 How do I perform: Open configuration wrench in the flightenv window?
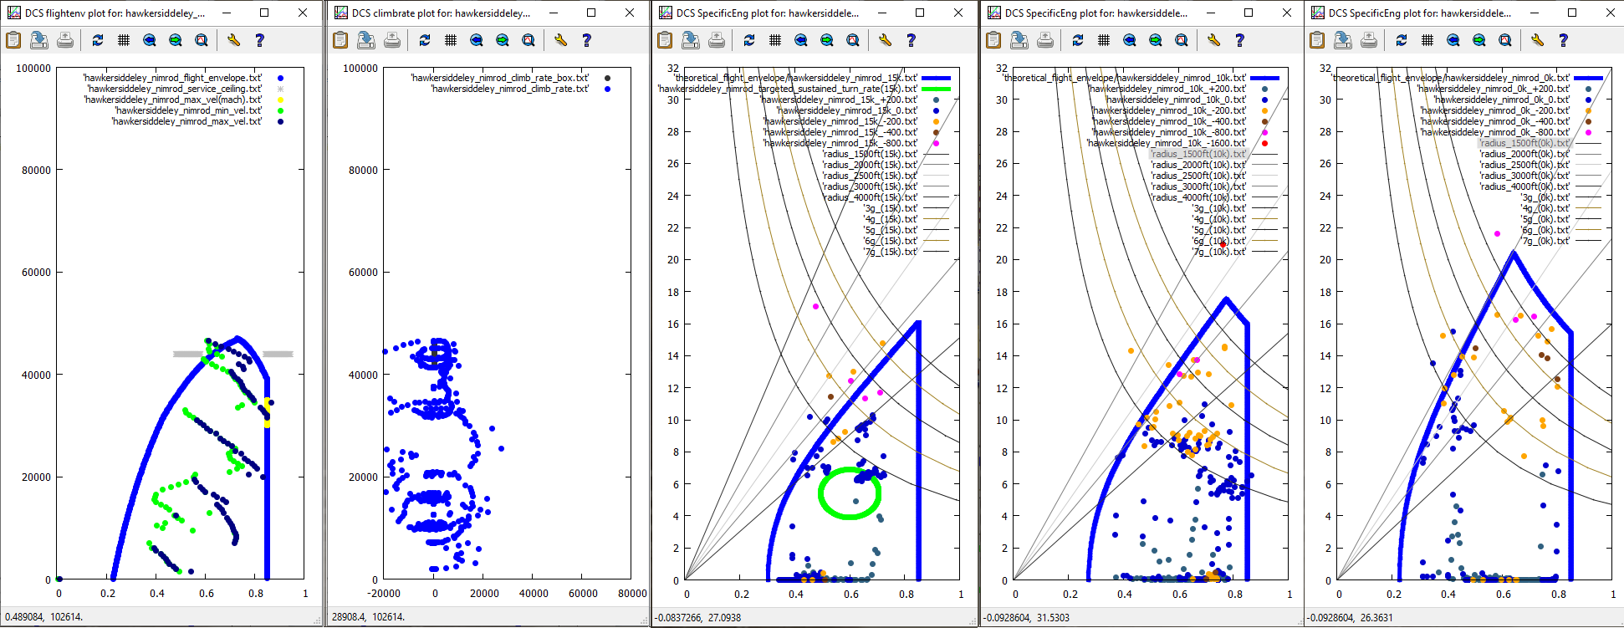(x=234, y=40)
